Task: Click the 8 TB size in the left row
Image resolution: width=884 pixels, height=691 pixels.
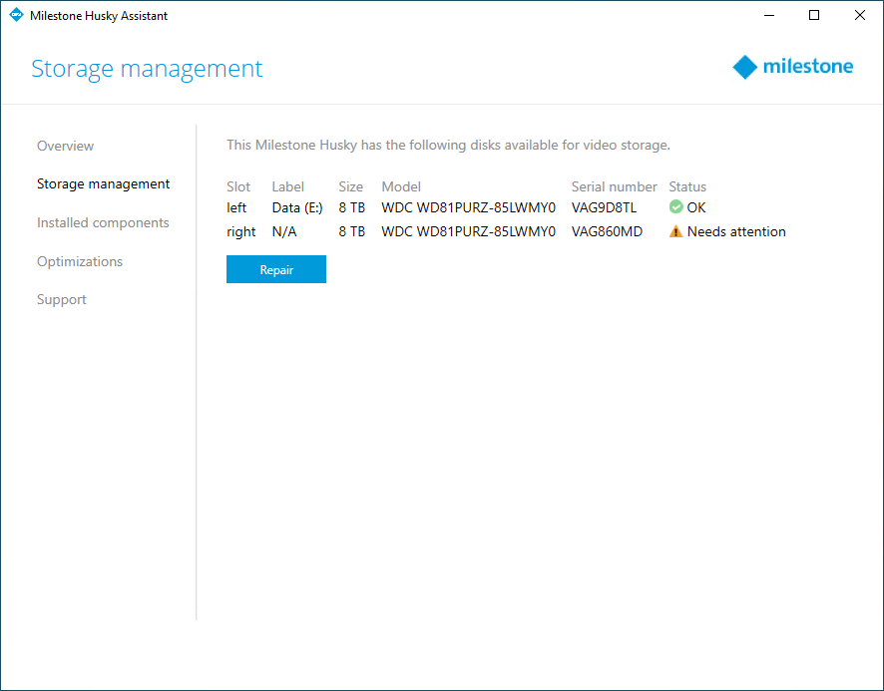Action: pyautogui.click(x=352, y=208)
